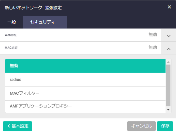176x134 pixels.
Task: Select the セキュリティー tab
Action: 45,22
